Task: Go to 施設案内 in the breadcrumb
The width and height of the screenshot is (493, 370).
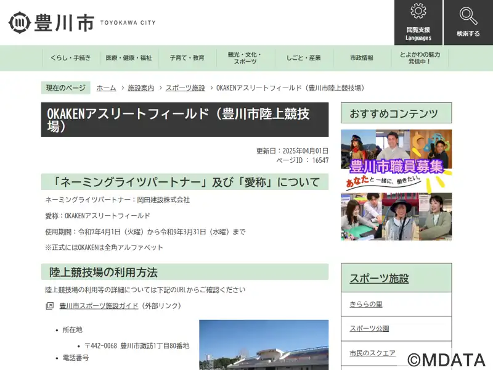Action: 141,88
